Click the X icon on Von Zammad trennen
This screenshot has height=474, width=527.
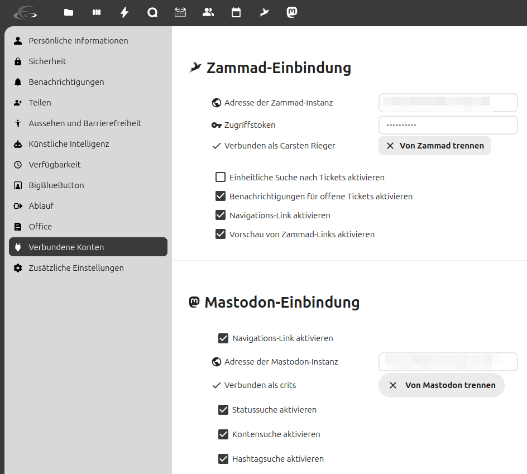point(390,146)
